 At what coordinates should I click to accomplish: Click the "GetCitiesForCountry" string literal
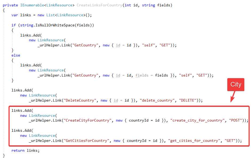tap(86, 141)
